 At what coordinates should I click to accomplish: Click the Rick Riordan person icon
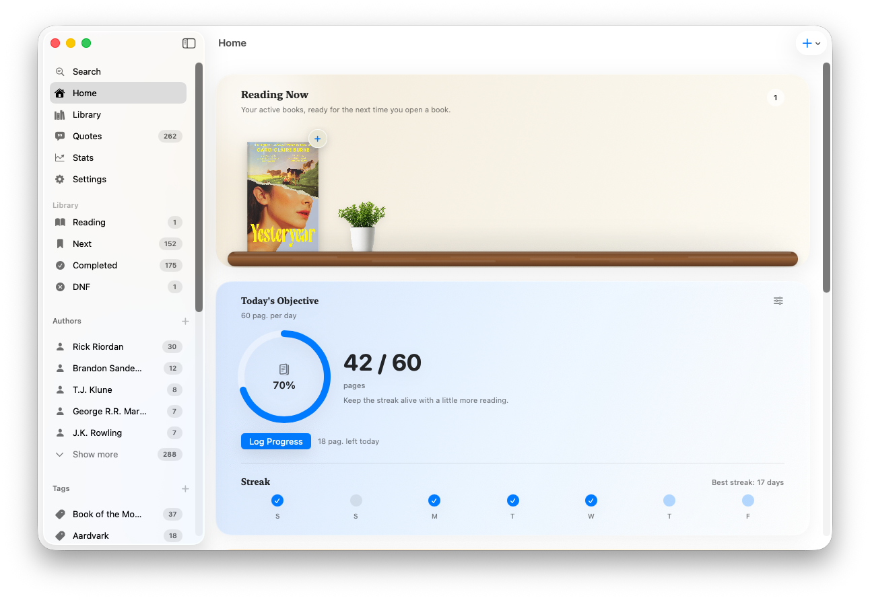pyautogui.click(x=60, y=347)
